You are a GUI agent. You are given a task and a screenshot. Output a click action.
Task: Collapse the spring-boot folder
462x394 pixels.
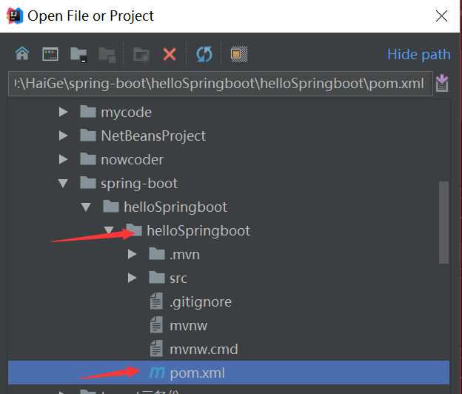coord(64,184)
